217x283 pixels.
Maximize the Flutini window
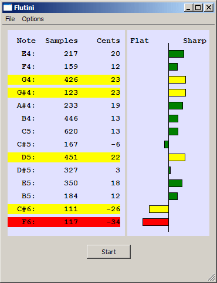click(198, 8)
